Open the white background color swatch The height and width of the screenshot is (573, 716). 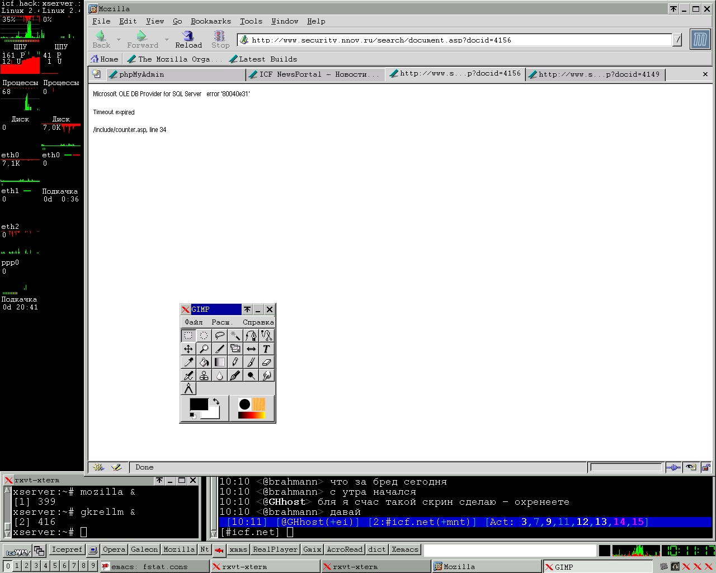tap(213, 414)
